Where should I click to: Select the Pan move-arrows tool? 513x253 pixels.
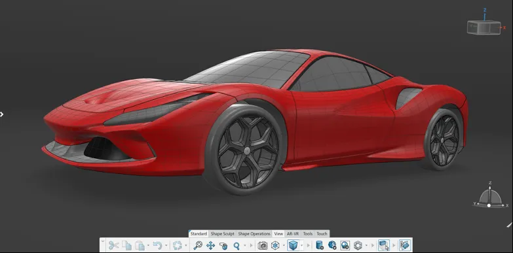(x=210, y=245)
